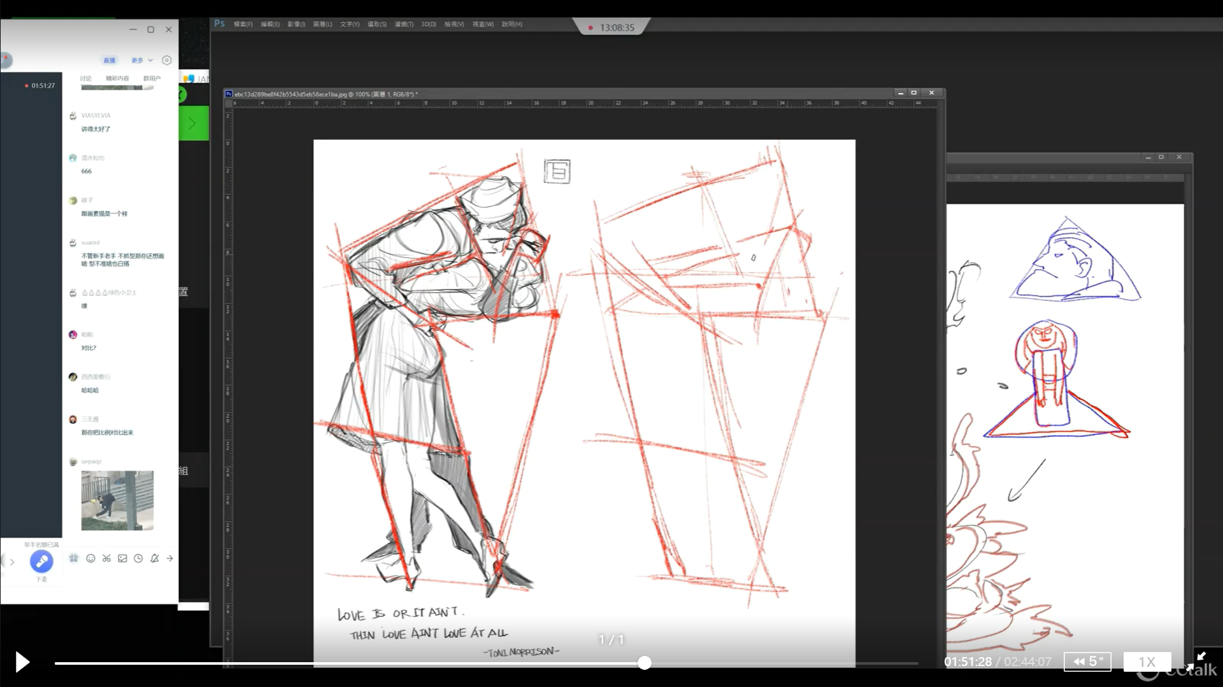The width and height of the screenshot is (1223, 687).
Task: Open emoji picker smiley icon
Action: (90, 558)
